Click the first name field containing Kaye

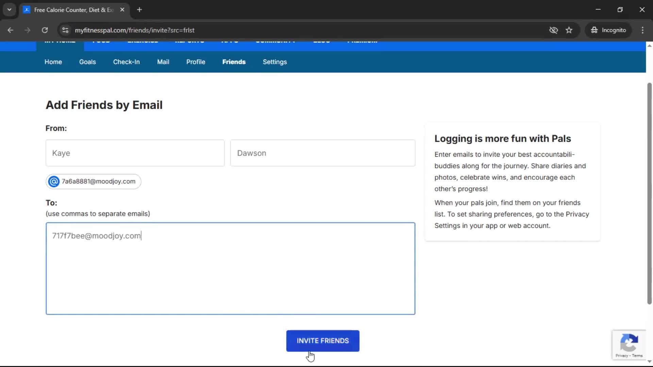click(135, 153)
